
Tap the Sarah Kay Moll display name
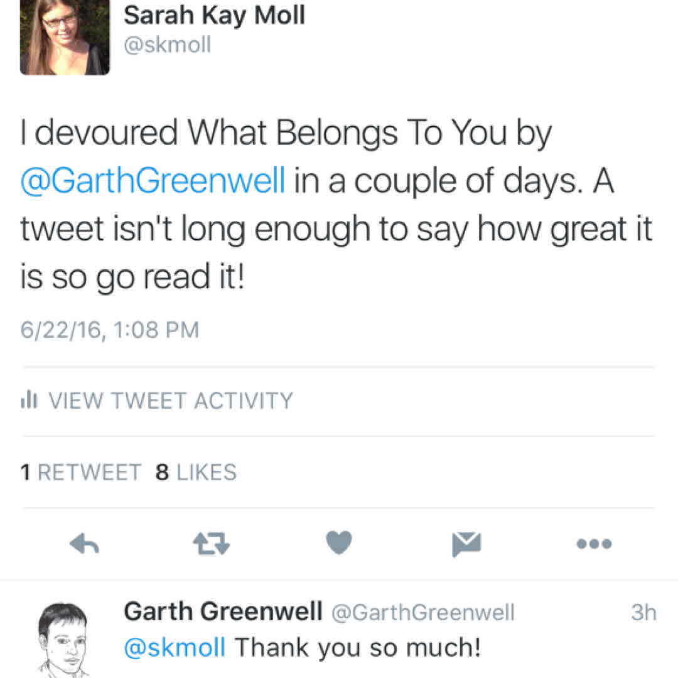click(x=215, y=16)
